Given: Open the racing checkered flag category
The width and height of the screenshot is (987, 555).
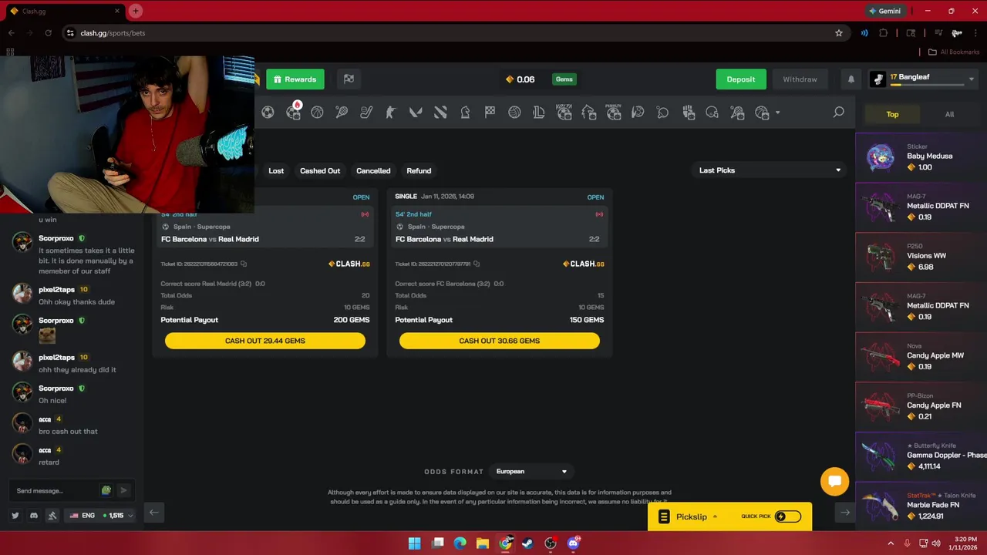Looking at the screenshot, I should coord(490,113).
